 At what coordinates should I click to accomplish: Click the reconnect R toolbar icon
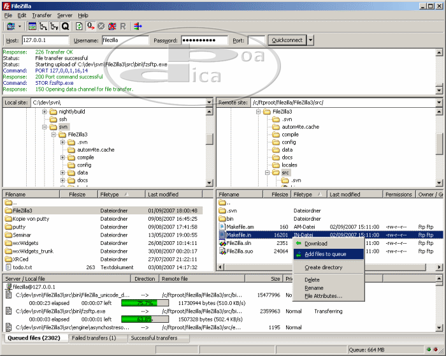click(x=123, y=26)
